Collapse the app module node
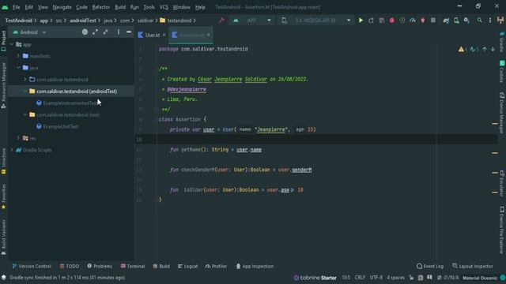Viewport: 506px width, 284px height. click(x=12, y=44)
